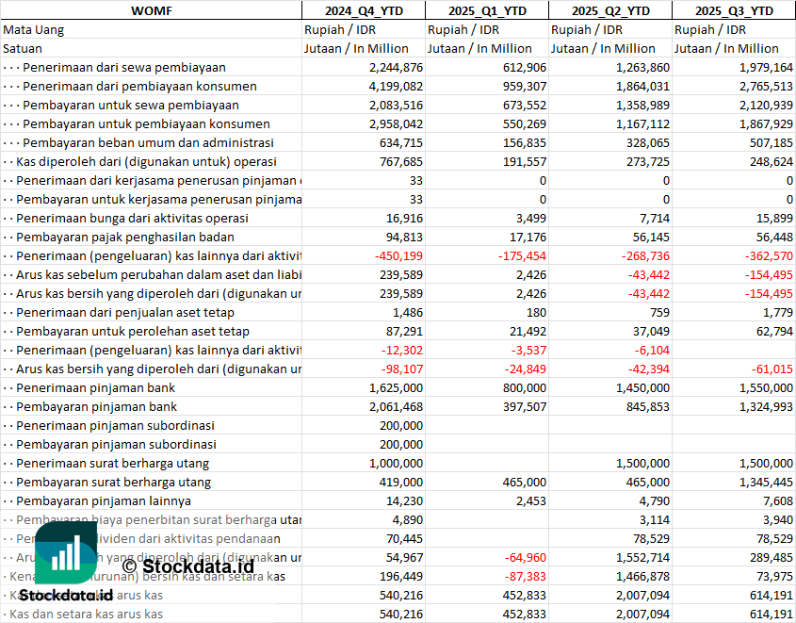Select the 2024_Q4_YTD column header

coord(363,10)
